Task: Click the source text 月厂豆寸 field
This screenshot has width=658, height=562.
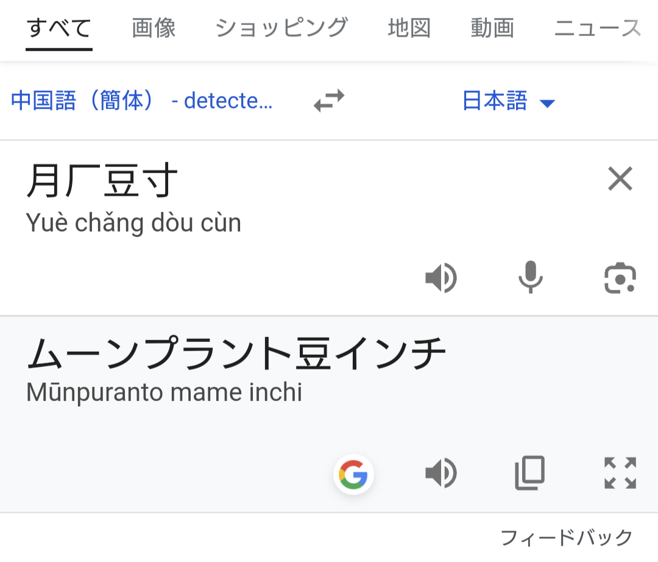Action: click(x=102, y=182)
